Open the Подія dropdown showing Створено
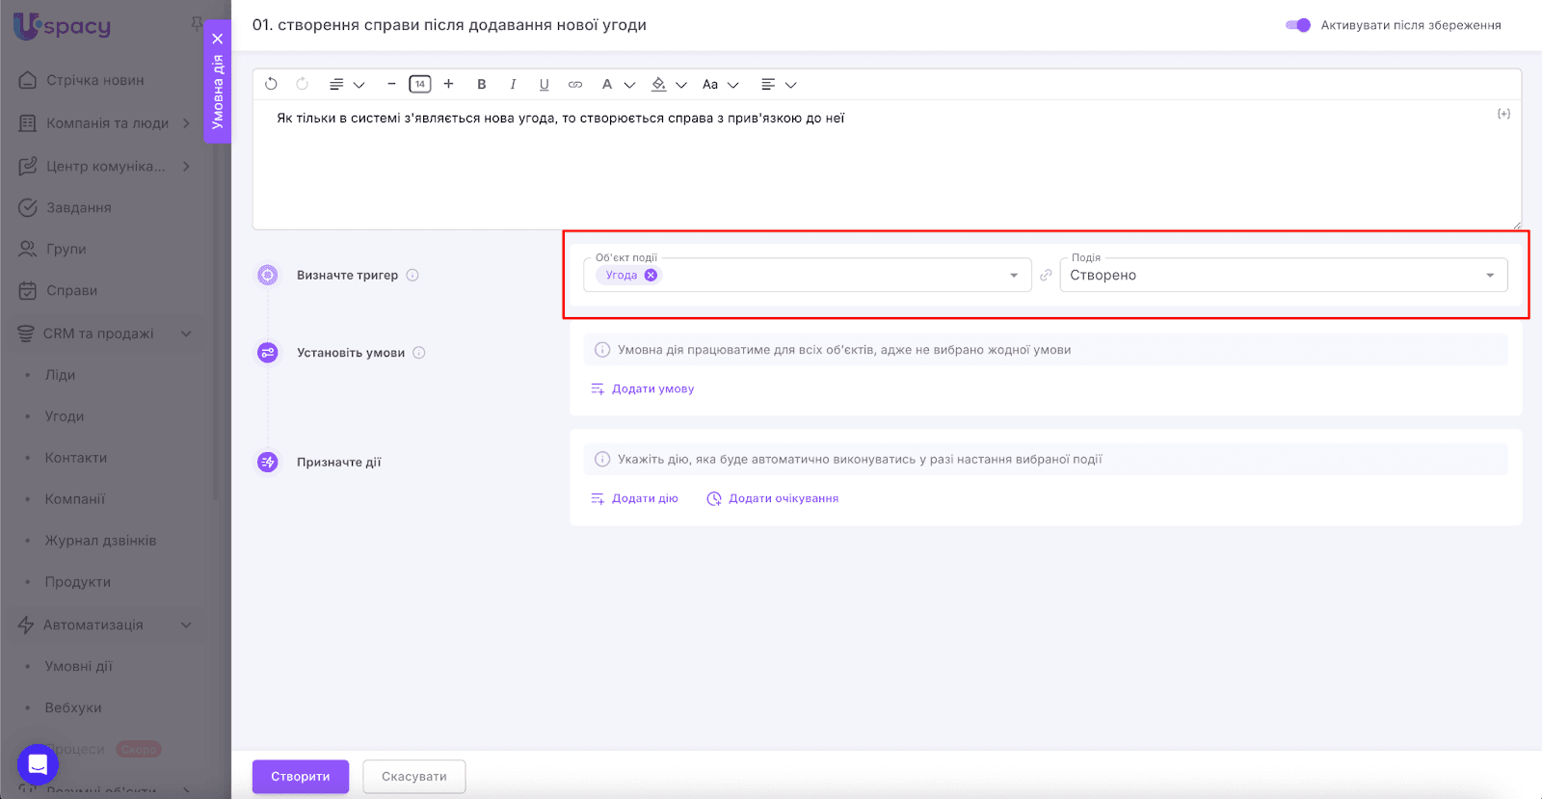 click(x=1282, y=275)
